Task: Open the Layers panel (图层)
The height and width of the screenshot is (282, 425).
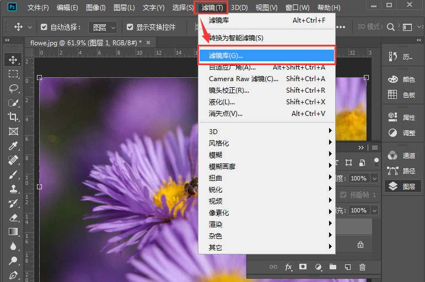Action: (403, 186)
